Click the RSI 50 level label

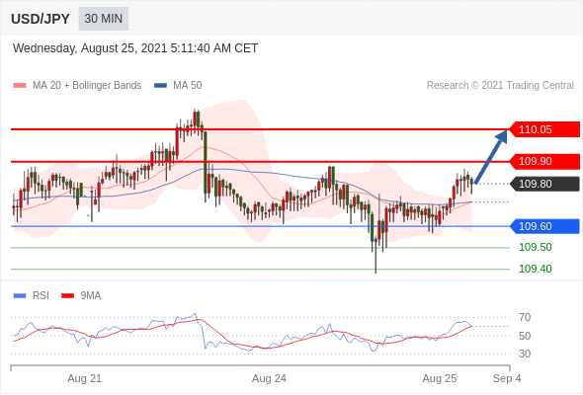pyautogui.click(x=525, y=336)
